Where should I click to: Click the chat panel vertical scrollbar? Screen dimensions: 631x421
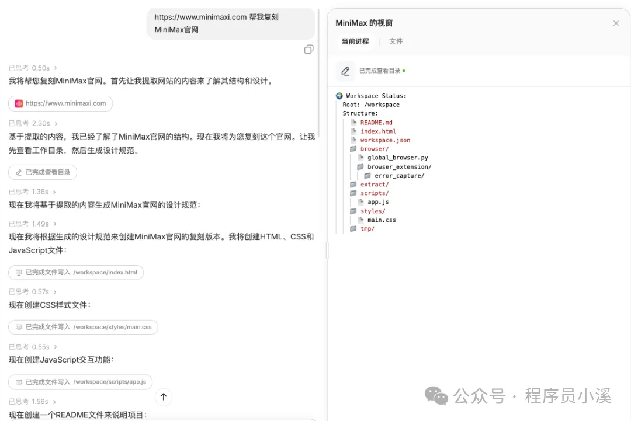point(318,74)
